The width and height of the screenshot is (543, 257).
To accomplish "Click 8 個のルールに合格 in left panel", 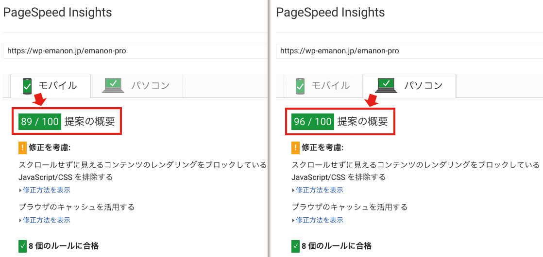I will click(x=64, y=246).
